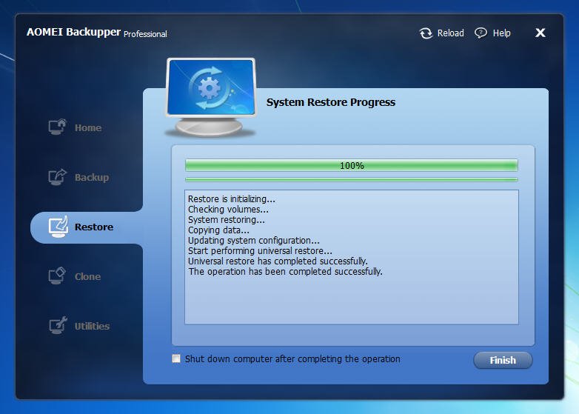Click the thin secondary progress bar
This screenshot has width=579, height=414.
click(351, 179)
